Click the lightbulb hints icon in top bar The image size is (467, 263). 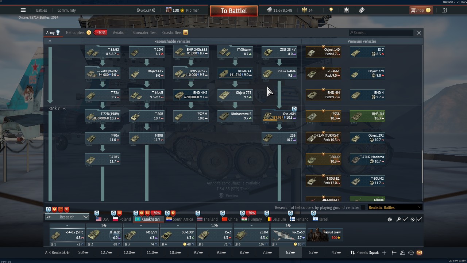(x=331, y=10)
